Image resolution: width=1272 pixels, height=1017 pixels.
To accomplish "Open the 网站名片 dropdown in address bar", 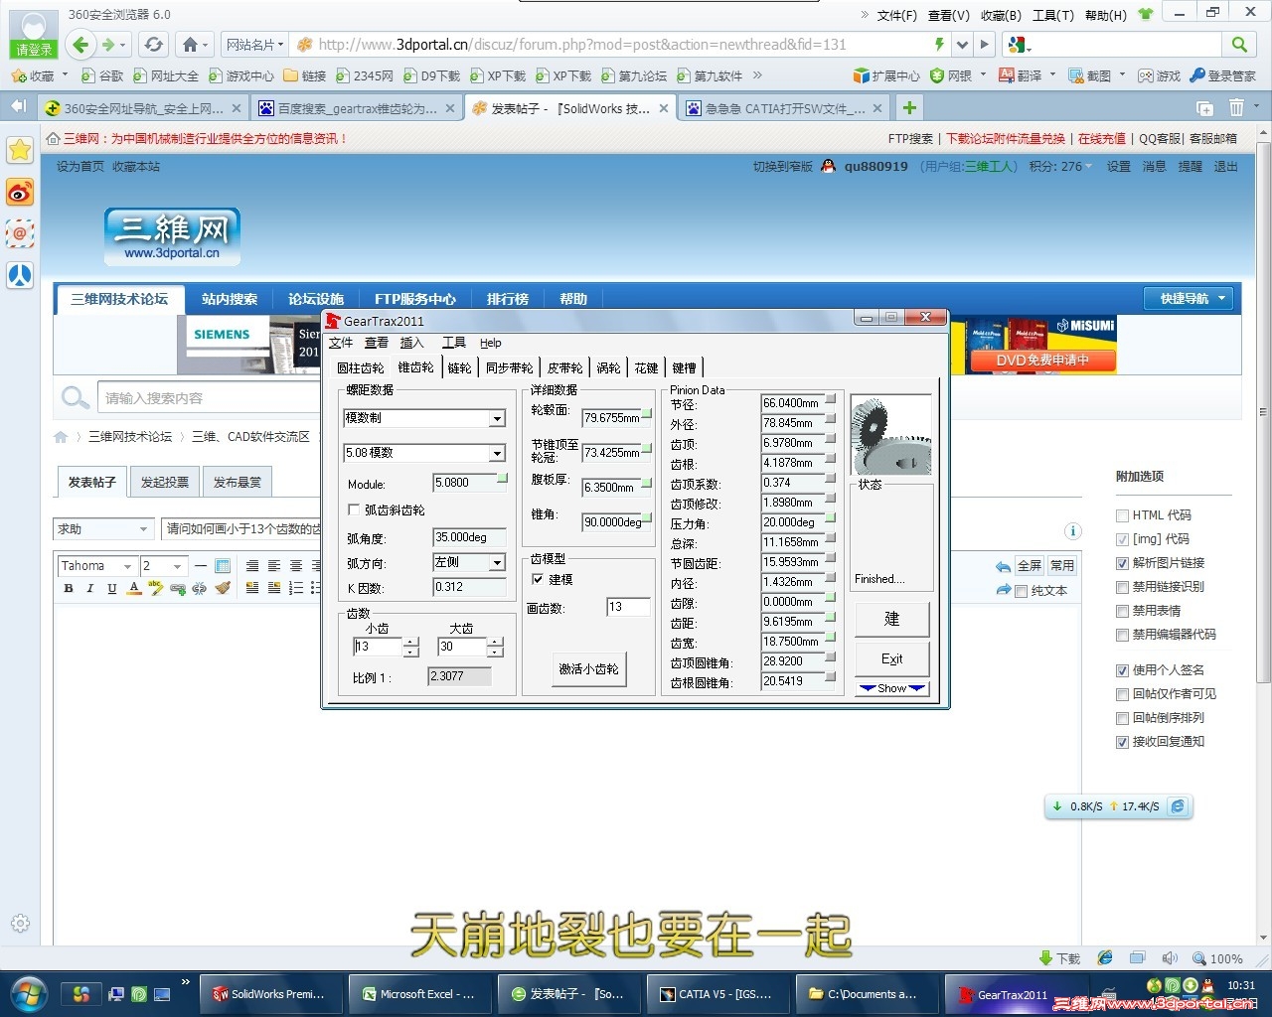I will 254,44.
